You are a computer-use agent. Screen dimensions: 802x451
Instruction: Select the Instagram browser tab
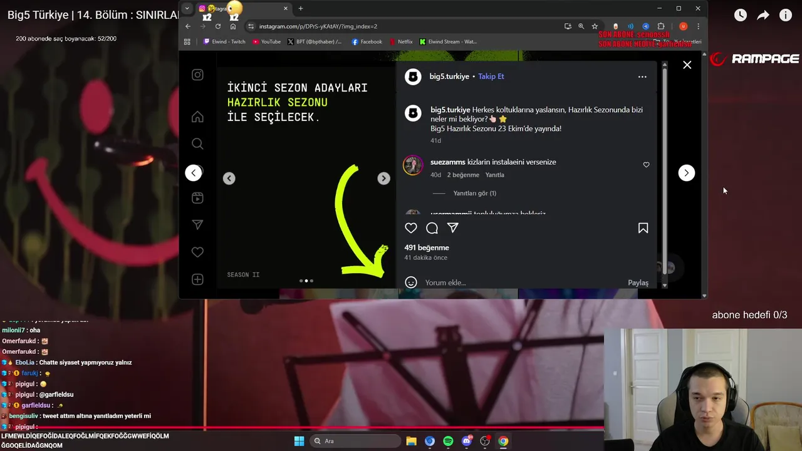[243, 8]
